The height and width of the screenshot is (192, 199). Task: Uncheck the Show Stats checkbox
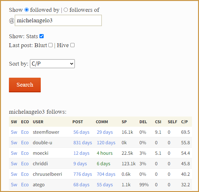click(42, 36)
